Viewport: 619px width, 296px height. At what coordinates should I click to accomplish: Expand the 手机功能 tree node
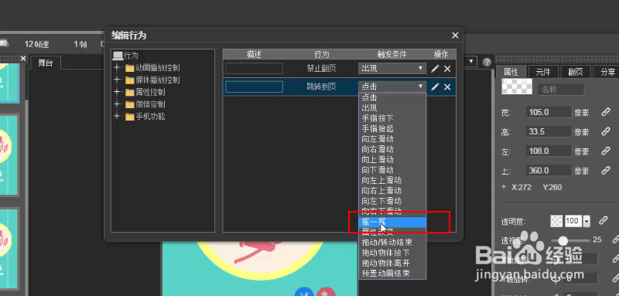click(117, 117)
